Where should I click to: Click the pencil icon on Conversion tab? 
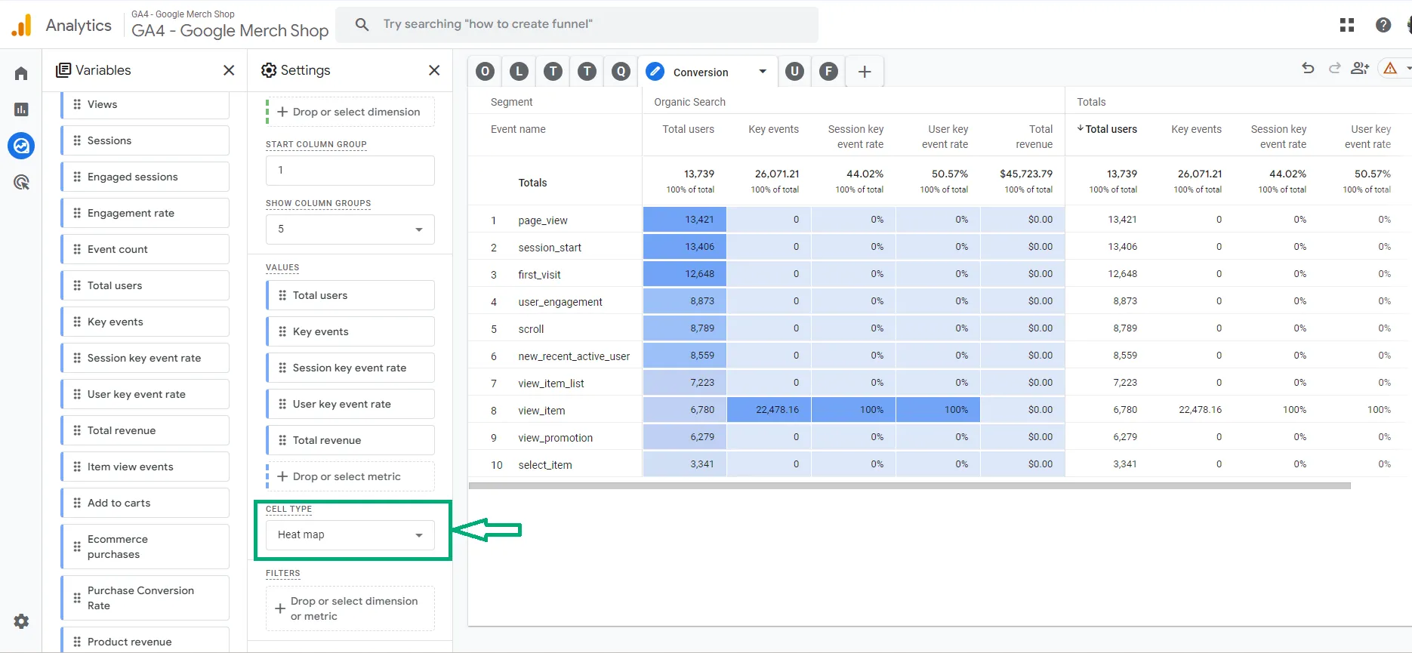click(655, 72)
